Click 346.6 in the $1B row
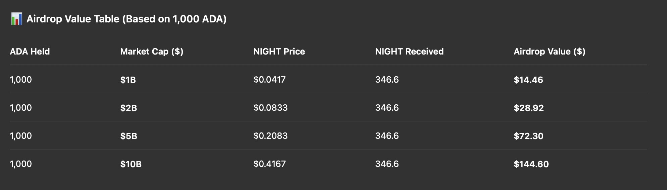Screen dimensions: 667x190 [387, 80]
